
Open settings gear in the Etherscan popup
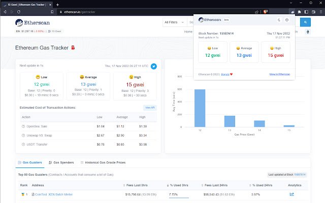coord(287,20)
